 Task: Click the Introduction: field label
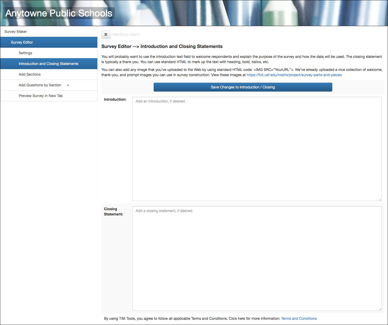click(115, 99)
